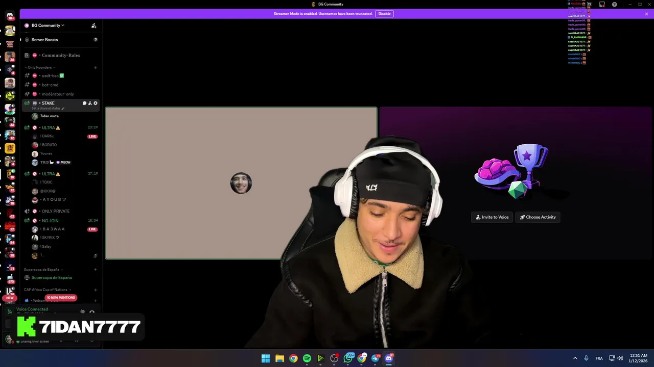Open Supercopa de España stage channel
The height and width of the screenshot is (367, 654).
60,278
